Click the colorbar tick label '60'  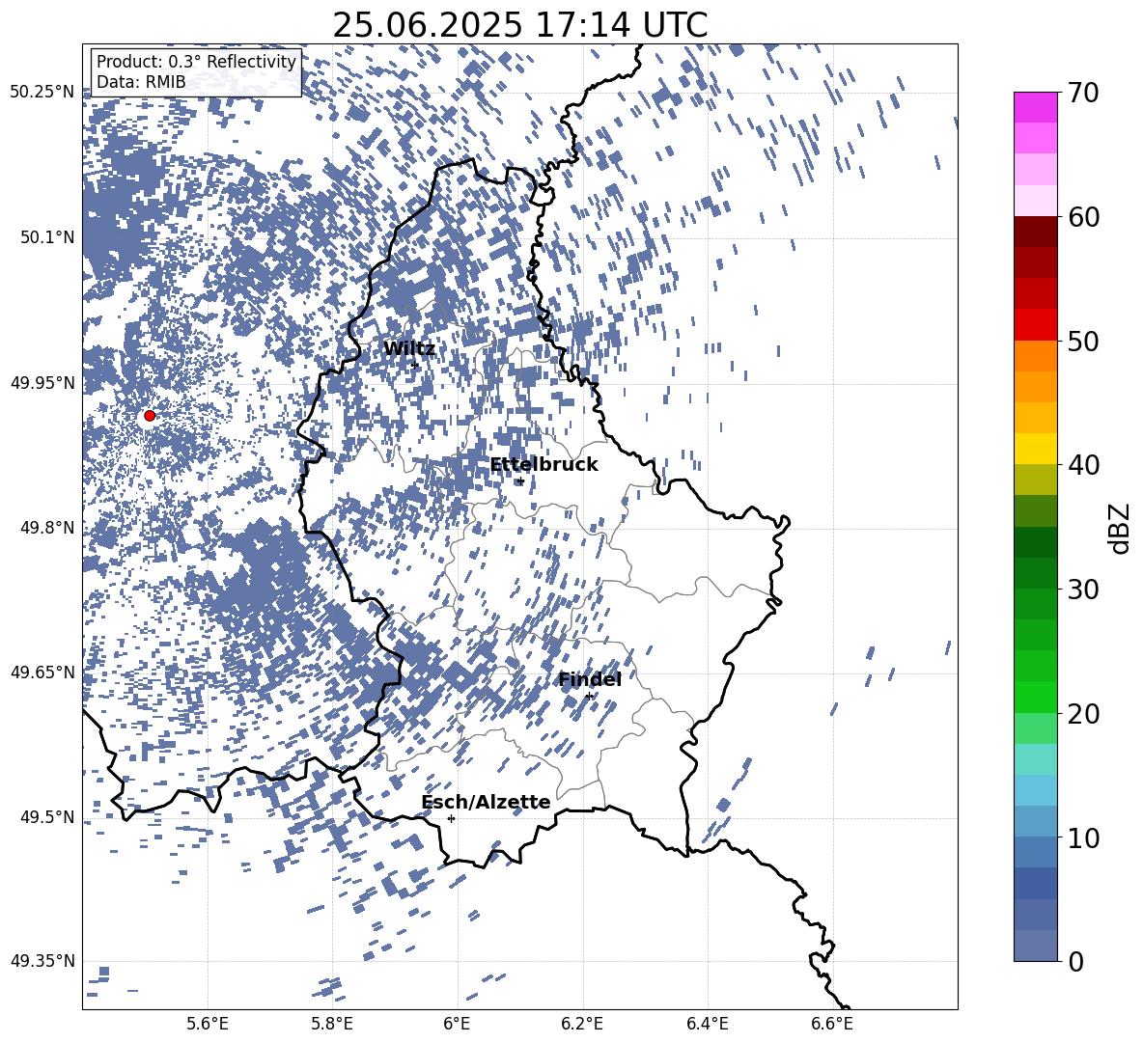(1083, 217)
